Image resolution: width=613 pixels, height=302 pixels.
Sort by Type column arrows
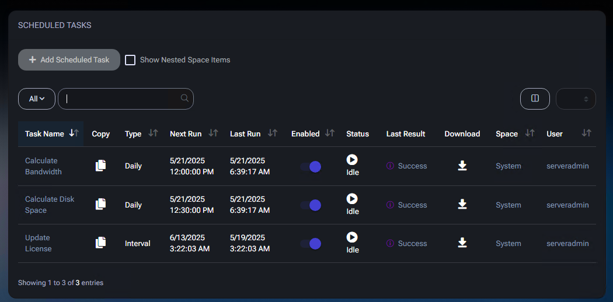pos(153,134)
